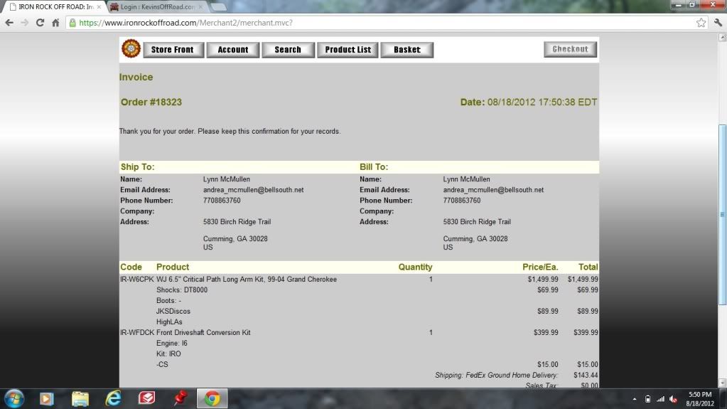Viewport: 727px width, 409px height.
Task: Click the scrollbar up arrow
Action: click(x=722, y=38)
